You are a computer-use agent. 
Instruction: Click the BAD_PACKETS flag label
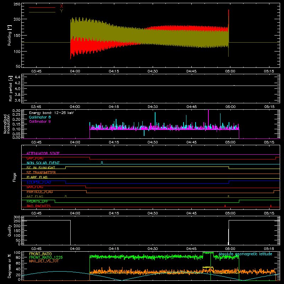(x=39, y=206)
